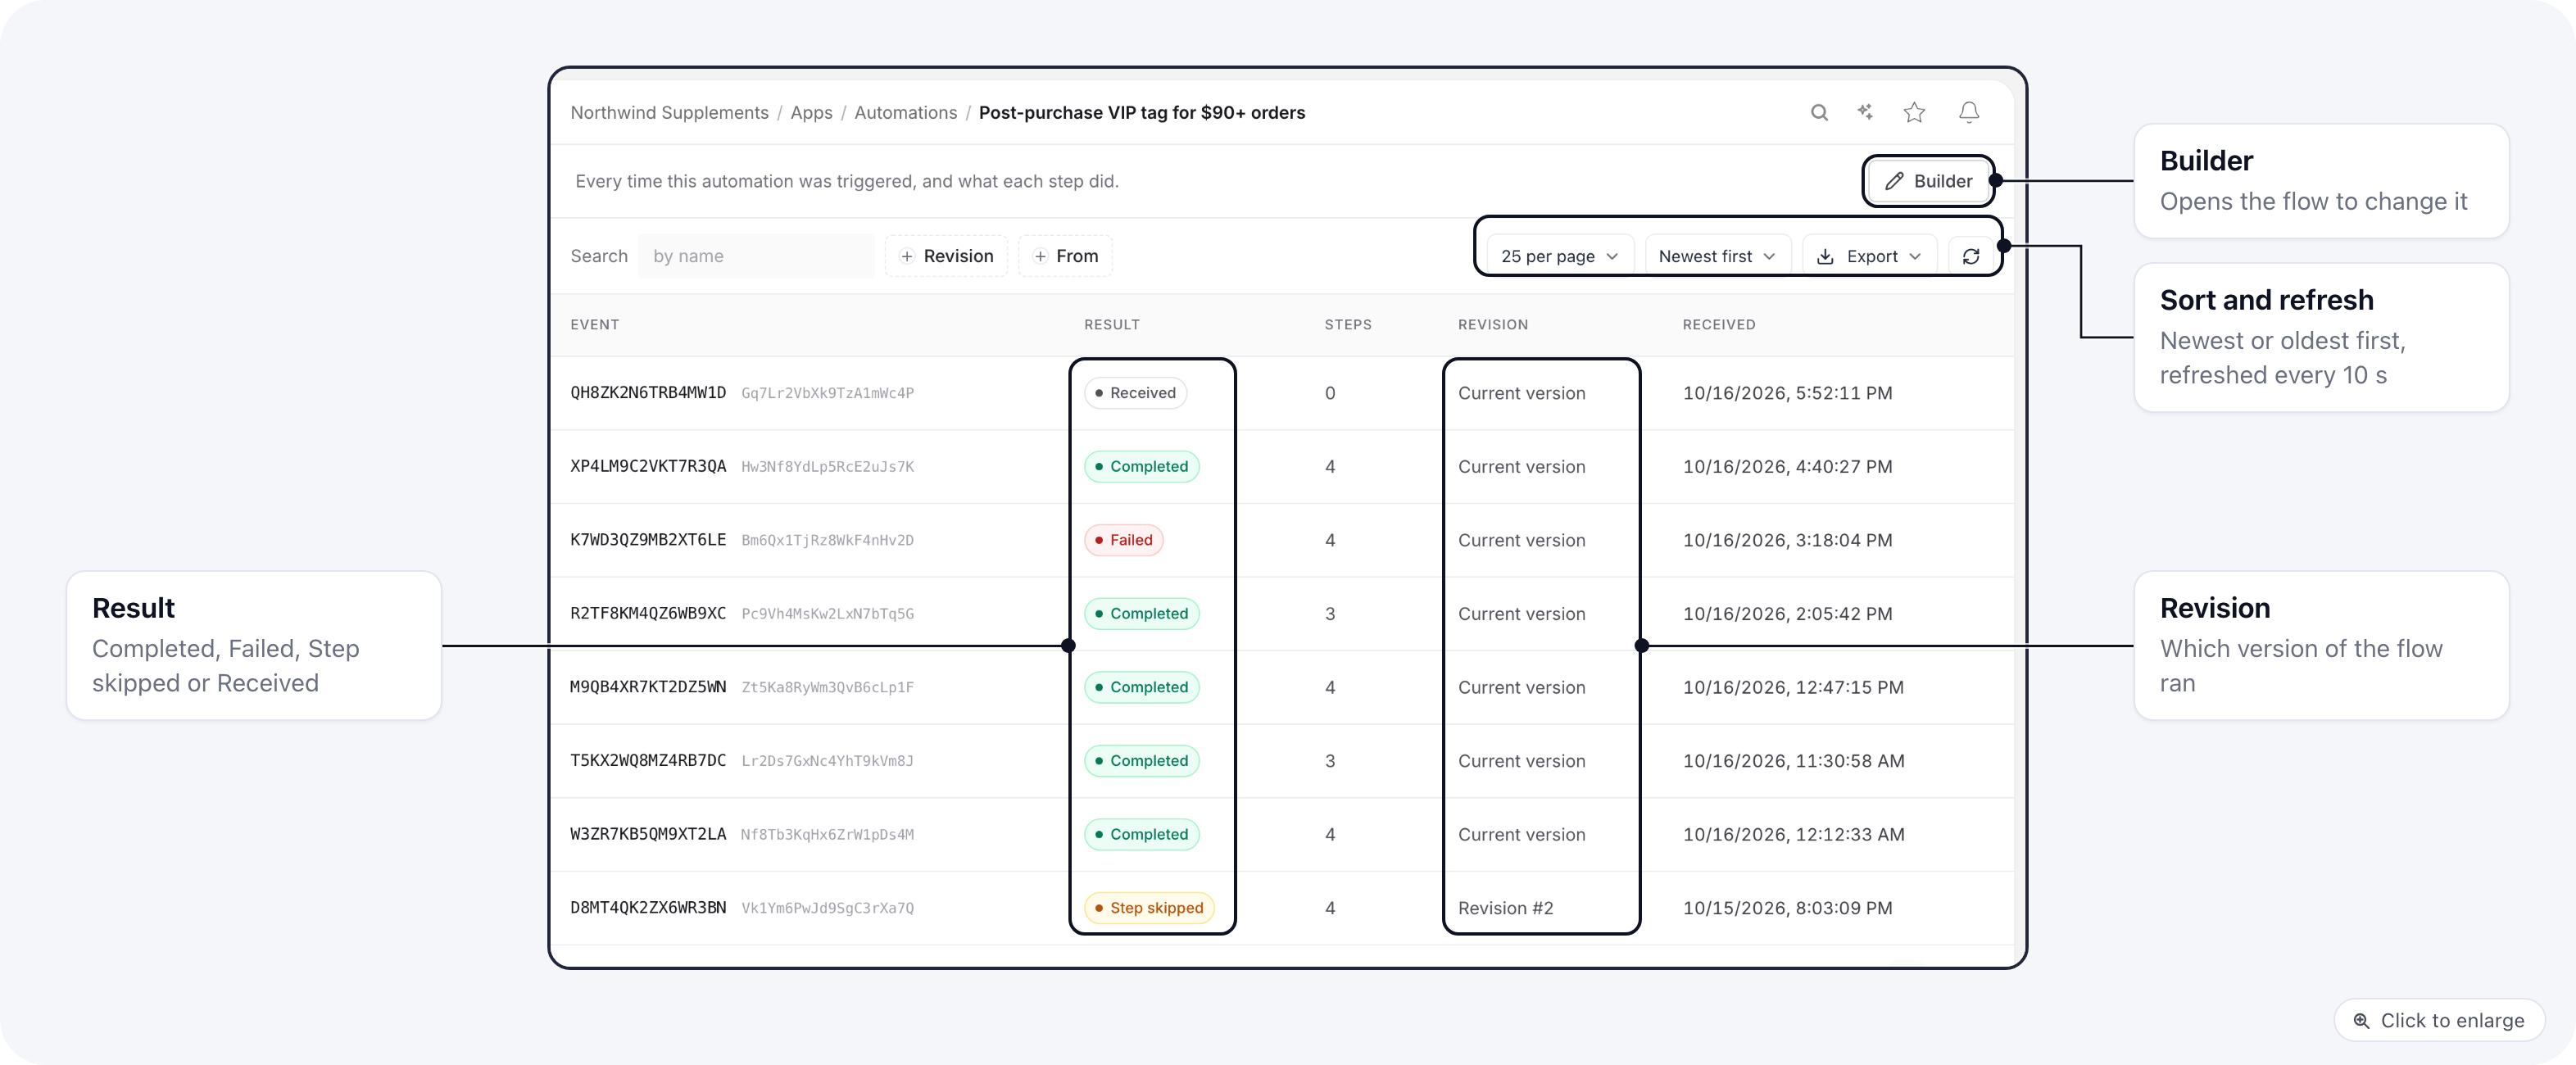Click the refresh icon button
The height and width of the screenshot is (1065, 2576).
(1970, 257)
